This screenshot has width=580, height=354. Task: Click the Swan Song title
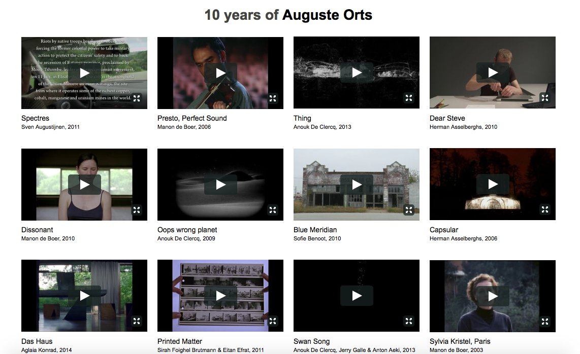pos(311,341)
